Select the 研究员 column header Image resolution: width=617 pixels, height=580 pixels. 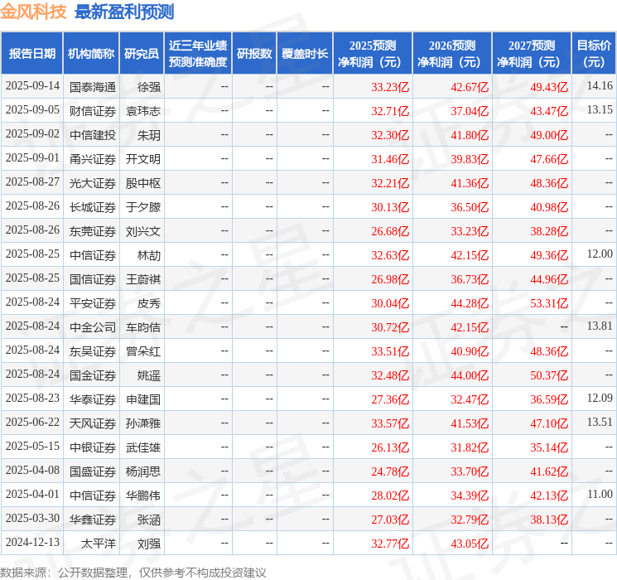coord(142,54)
